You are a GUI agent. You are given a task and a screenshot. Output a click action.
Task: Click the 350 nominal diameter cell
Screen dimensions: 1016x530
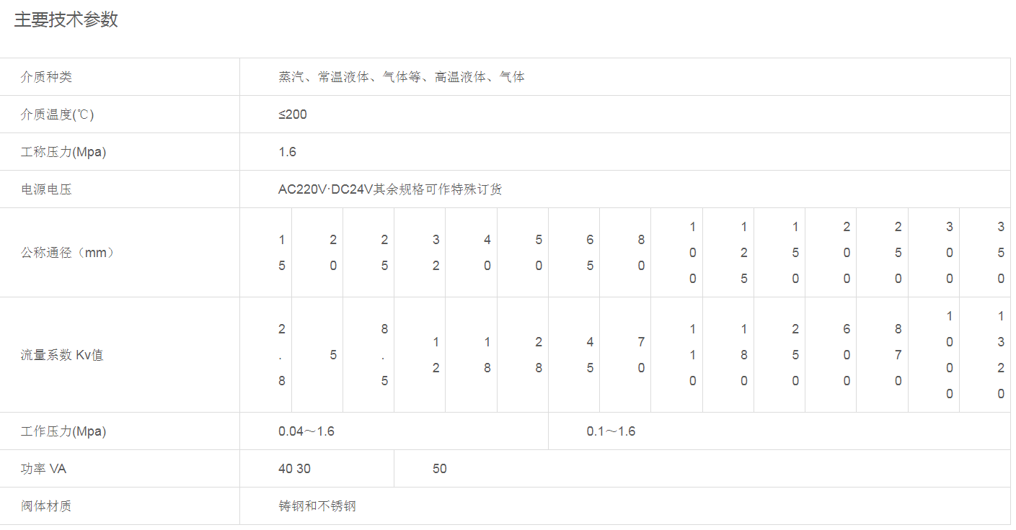tap(1001, 253)
